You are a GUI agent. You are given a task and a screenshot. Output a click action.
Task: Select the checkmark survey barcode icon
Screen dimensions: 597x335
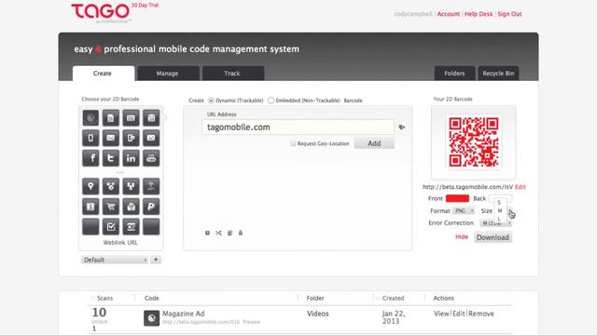(111, 227)
